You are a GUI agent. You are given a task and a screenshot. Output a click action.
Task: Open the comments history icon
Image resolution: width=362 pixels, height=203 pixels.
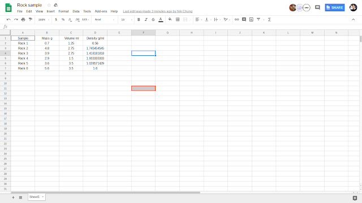click(x=318, y=7)
